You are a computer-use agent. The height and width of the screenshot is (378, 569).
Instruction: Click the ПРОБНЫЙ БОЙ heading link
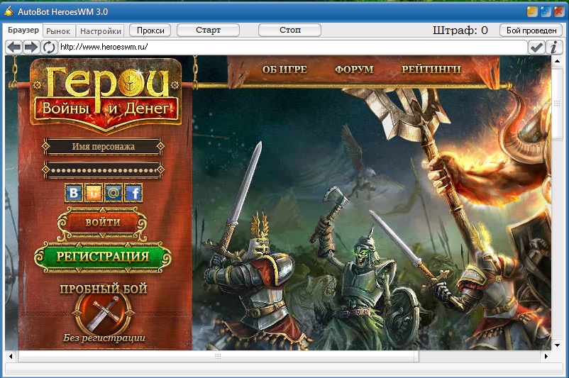tap(104, 289)
